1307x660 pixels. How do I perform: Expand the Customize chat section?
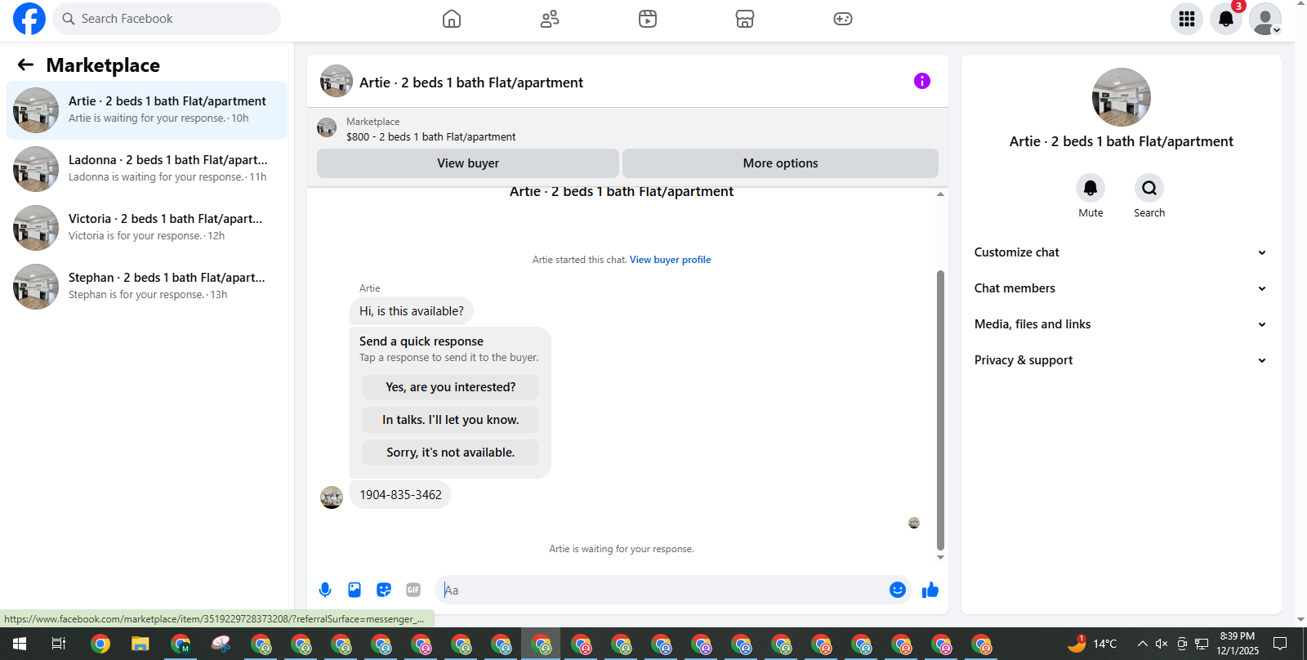pos(1121,252)
